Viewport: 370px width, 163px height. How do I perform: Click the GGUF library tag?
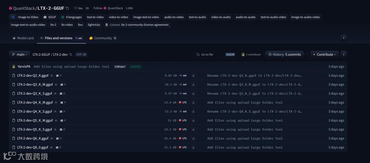tap(50, 17)
